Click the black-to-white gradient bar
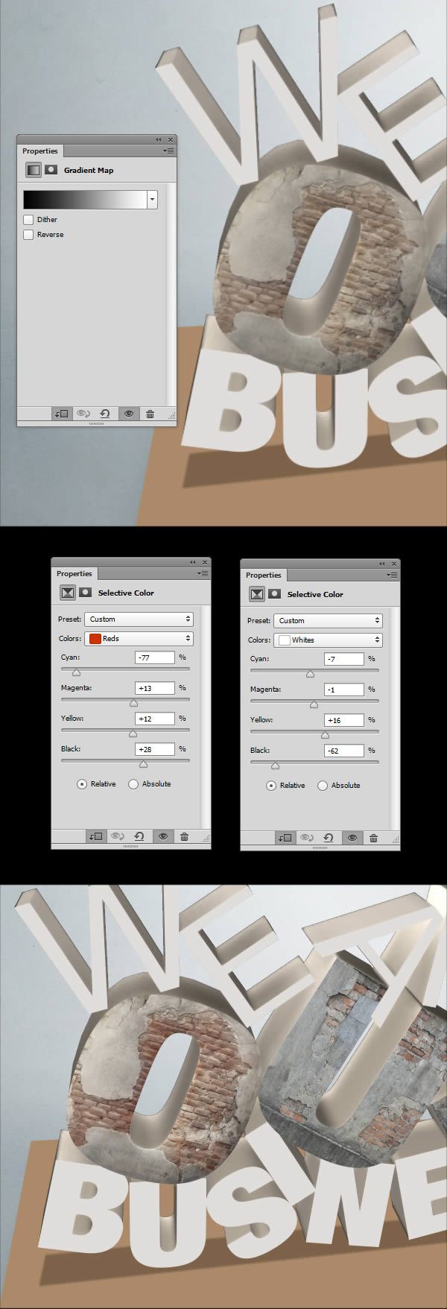 pyautogui.click(x=85, y=199)
